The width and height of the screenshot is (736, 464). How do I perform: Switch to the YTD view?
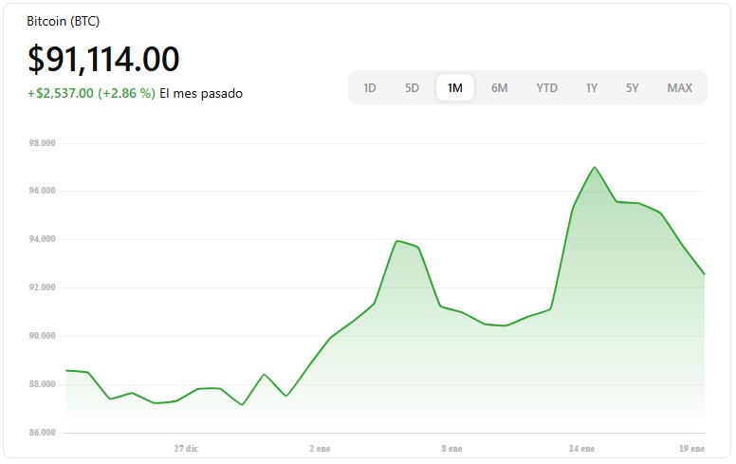coord(546,88)
